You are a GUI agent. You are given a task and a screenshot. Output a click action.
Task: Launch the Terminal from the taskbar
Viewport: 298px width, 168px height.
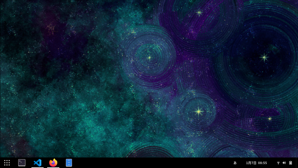[x=22, y=163]
